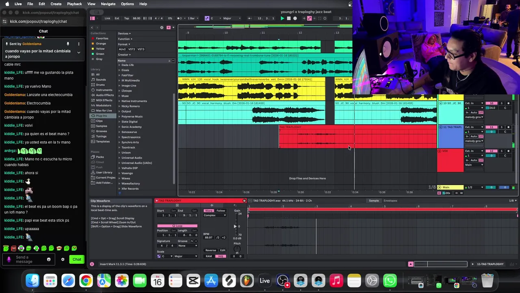Toggle Monitor Off on VOX track
The height and width of the screenshot is (293, 520).
pos(481,160)
